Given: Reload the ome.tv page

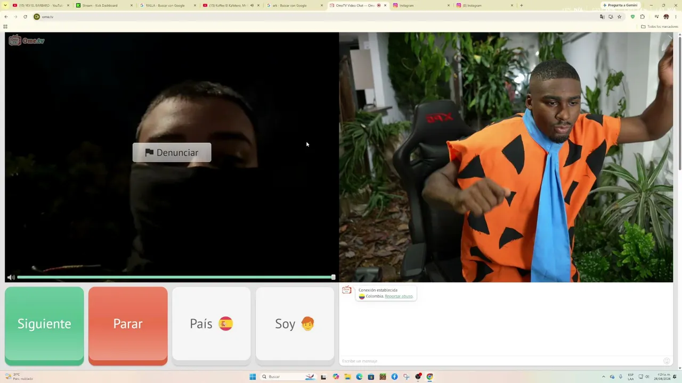Looking at the screenshot, I should [25, 16].
